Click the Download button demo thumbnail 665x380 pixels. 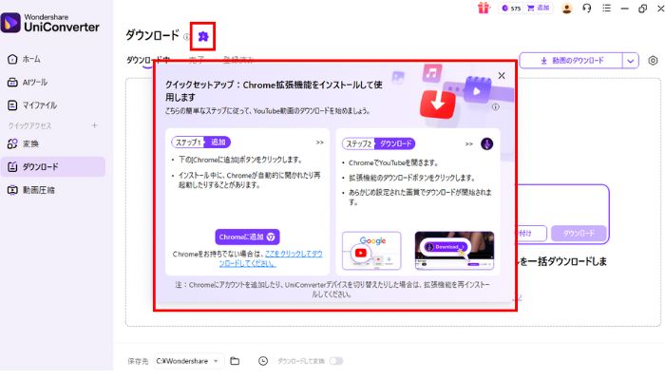tap(454, 251)
